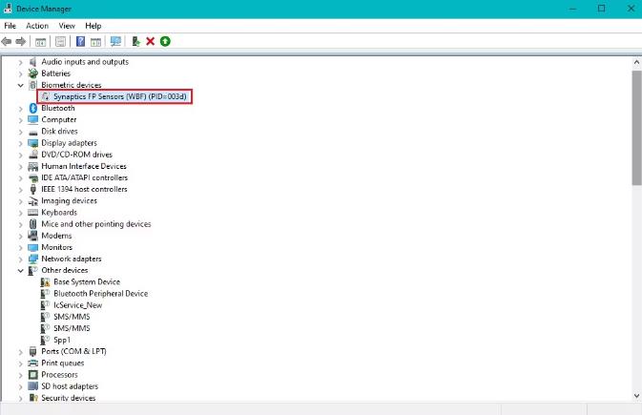
Task: Expand the IDE ATA/ATAPI controllers node
Action: pos(20,178)
